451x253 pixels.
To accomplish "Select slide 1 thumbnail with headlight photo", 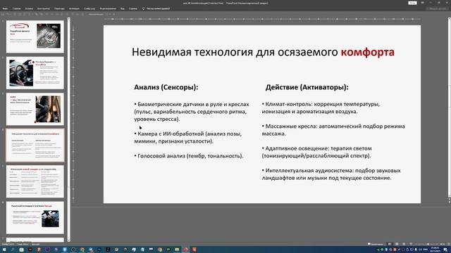I will [x=35, y=37].
